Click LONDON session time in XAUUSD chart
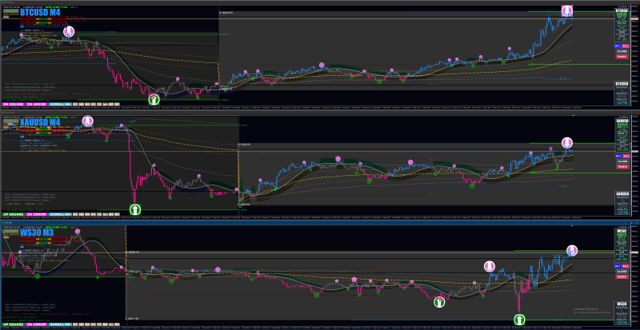 click(x=33, y=117)
